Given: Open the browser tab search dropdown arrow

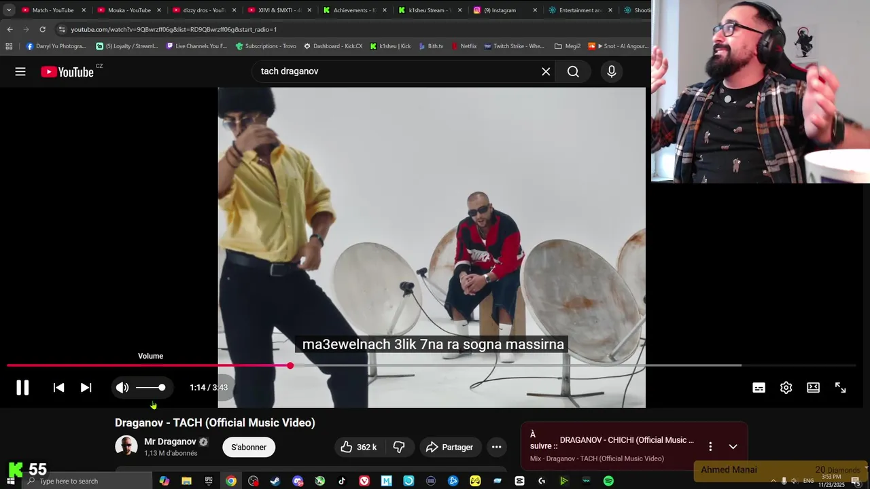Looking at the screenshot, I should 9,10.
